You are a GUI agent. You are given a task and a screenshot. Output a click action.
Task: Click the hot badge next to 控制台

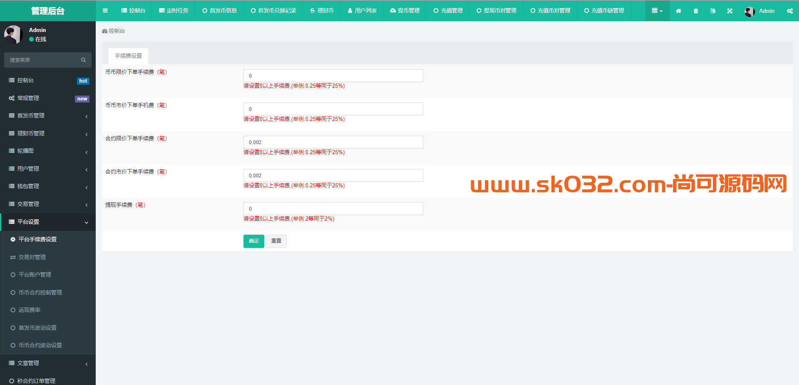83,81
